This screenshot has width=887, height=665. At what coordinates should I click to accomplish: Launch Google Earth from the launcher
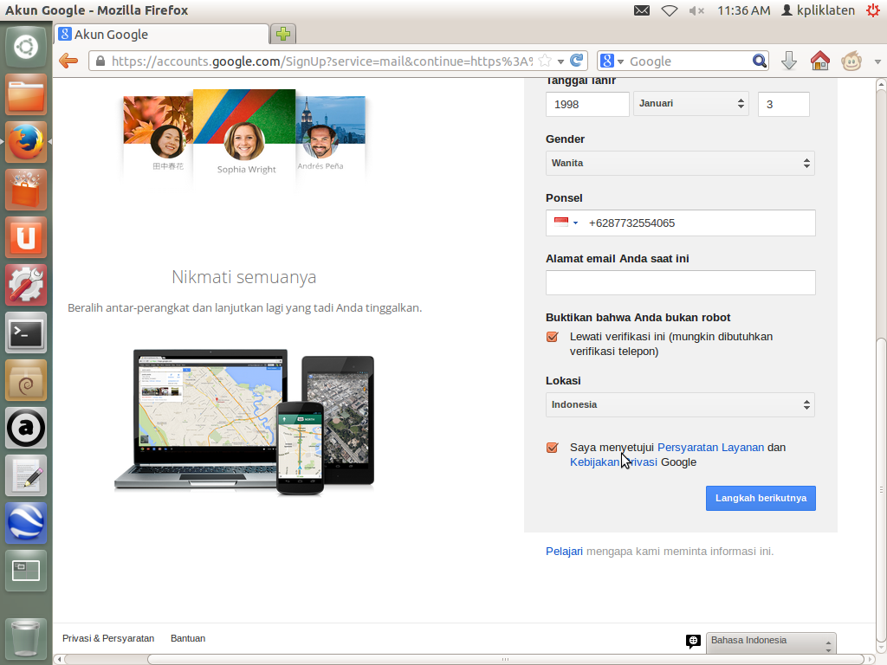click(x=26, y=522)
